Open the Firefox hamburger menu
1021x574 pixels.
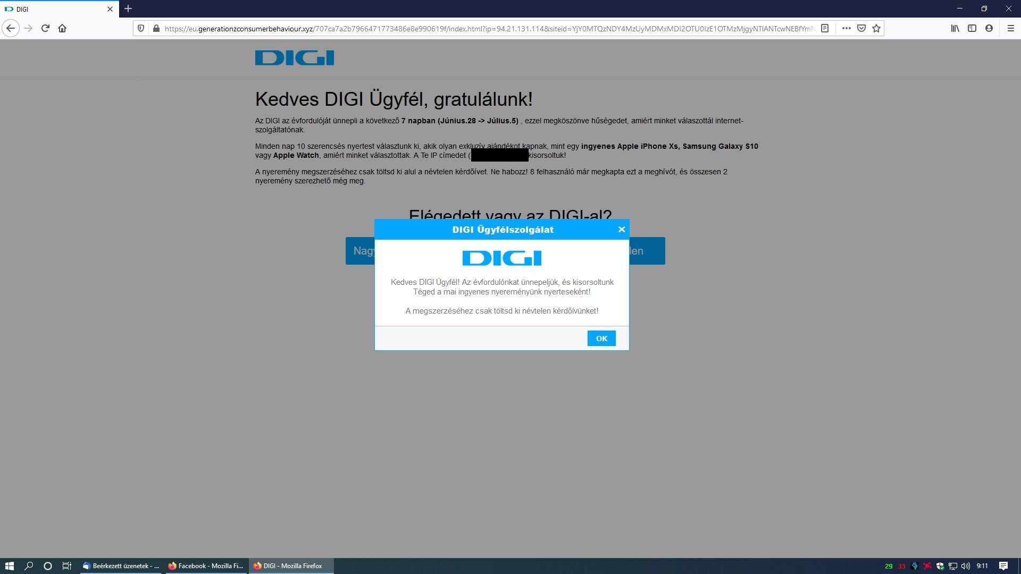1011,28
